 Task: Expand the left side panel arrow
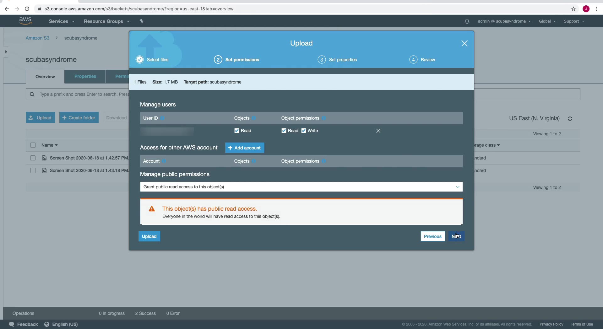[6, 52]
